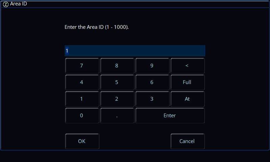Click the Area ID title bar text
Screen dimensions: 270x162
pos(19,4)
